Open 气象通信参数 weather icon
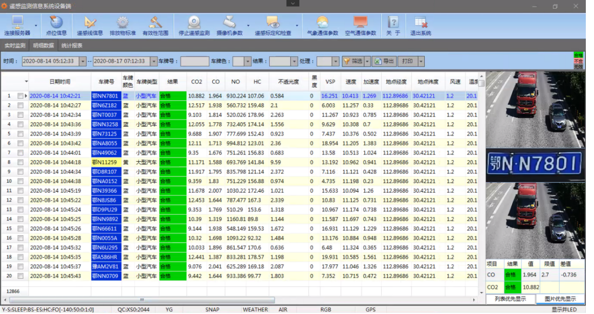Image resolution: width=594 pixels, height=314 pixels. (x=322, y=23)
